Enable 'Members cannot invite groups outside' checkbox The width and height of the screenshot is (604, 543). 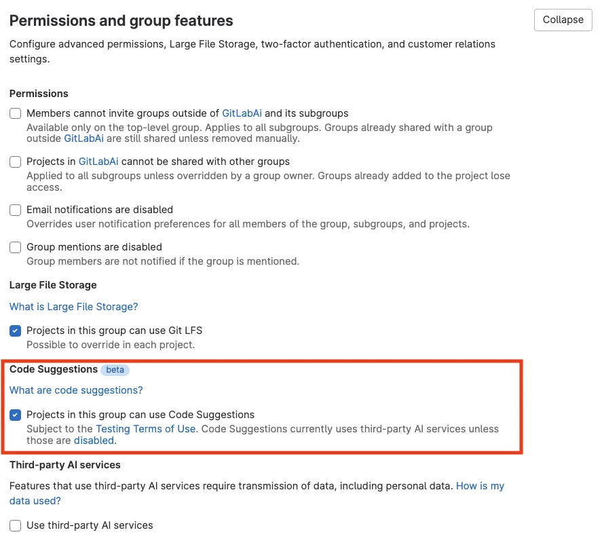point(15,113)
